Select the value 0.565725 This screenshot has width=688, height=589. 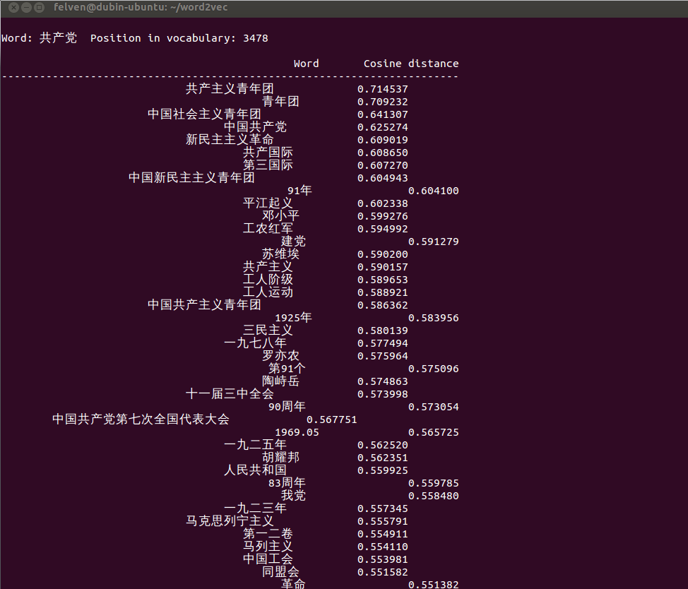click(434, 432)
